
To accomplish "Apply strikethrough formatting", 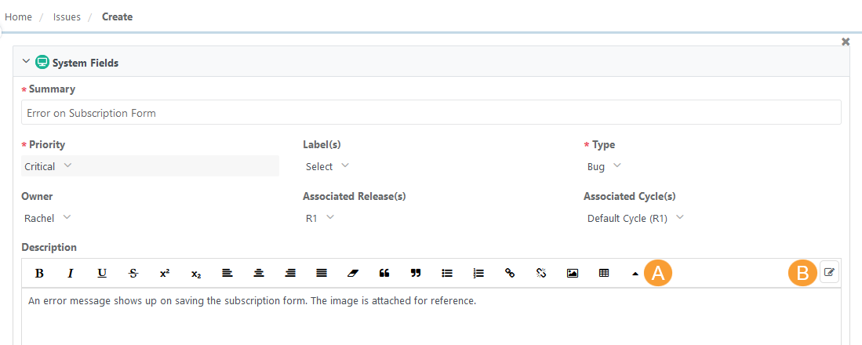I will 133,273.
